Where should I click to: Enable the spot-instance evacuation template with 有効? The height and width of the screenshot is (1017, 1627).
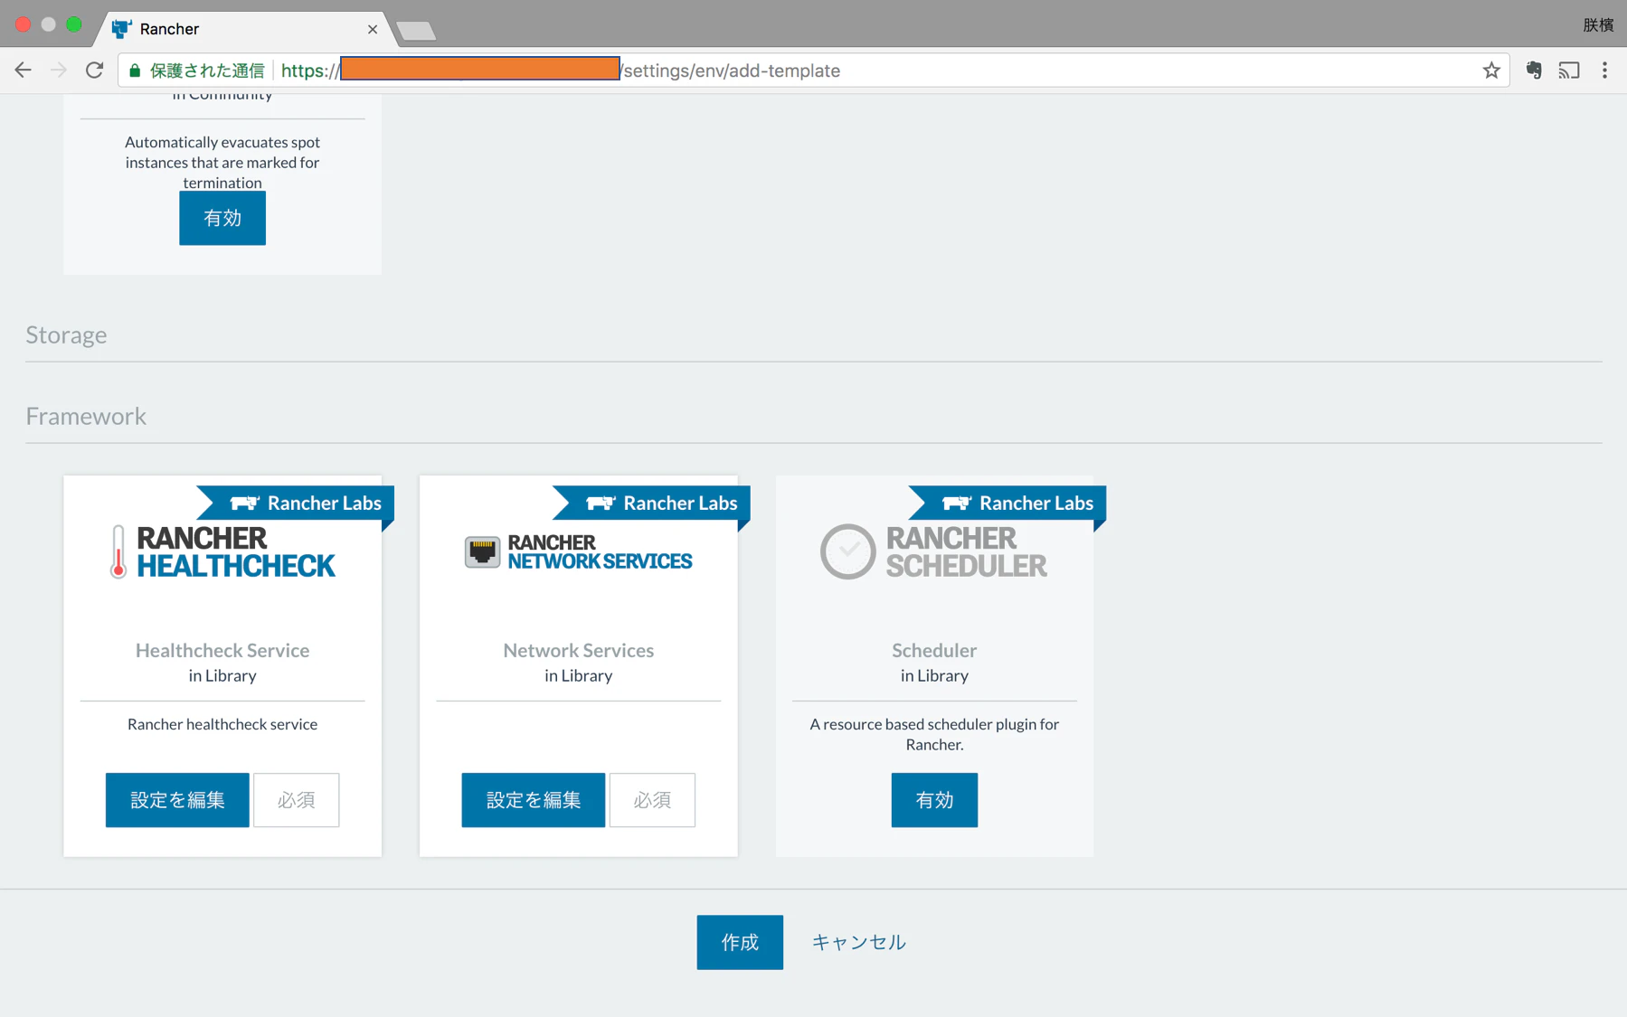222,218
